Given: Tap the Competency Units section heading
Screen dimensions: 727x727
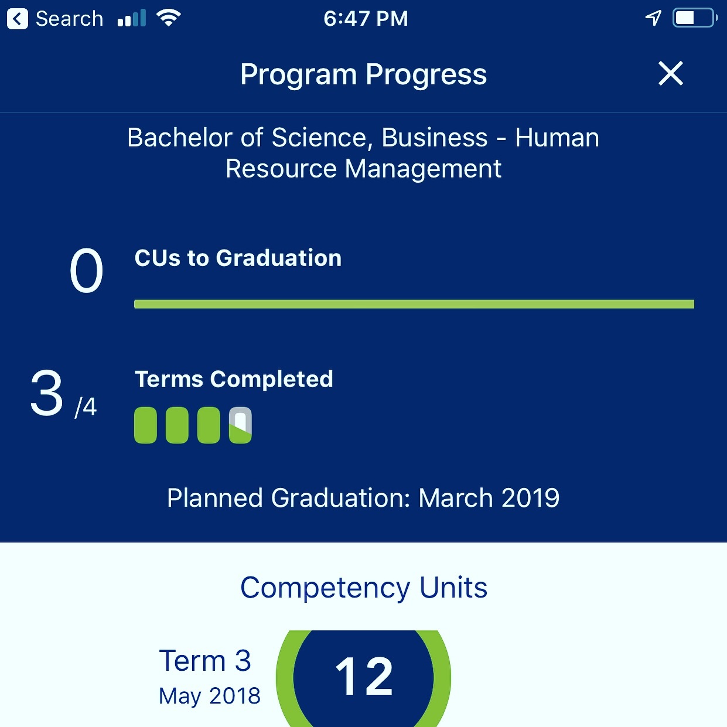Looking at the screenshot, I should point(364,588).
